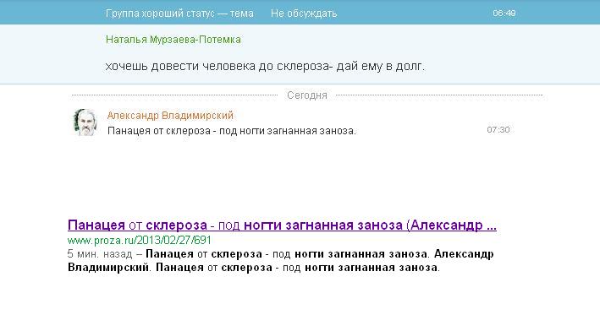Click the word "склероза" in the search title

(x=176, y=225)
